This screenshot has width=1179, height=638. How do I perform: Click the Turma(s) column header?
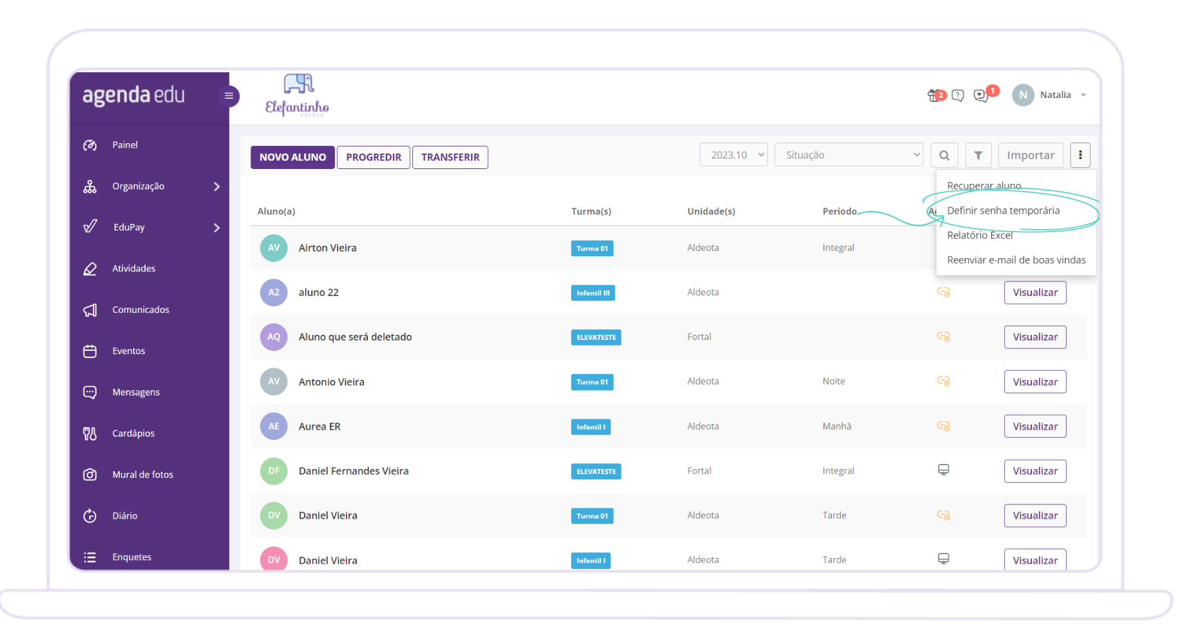click(591, 212)
